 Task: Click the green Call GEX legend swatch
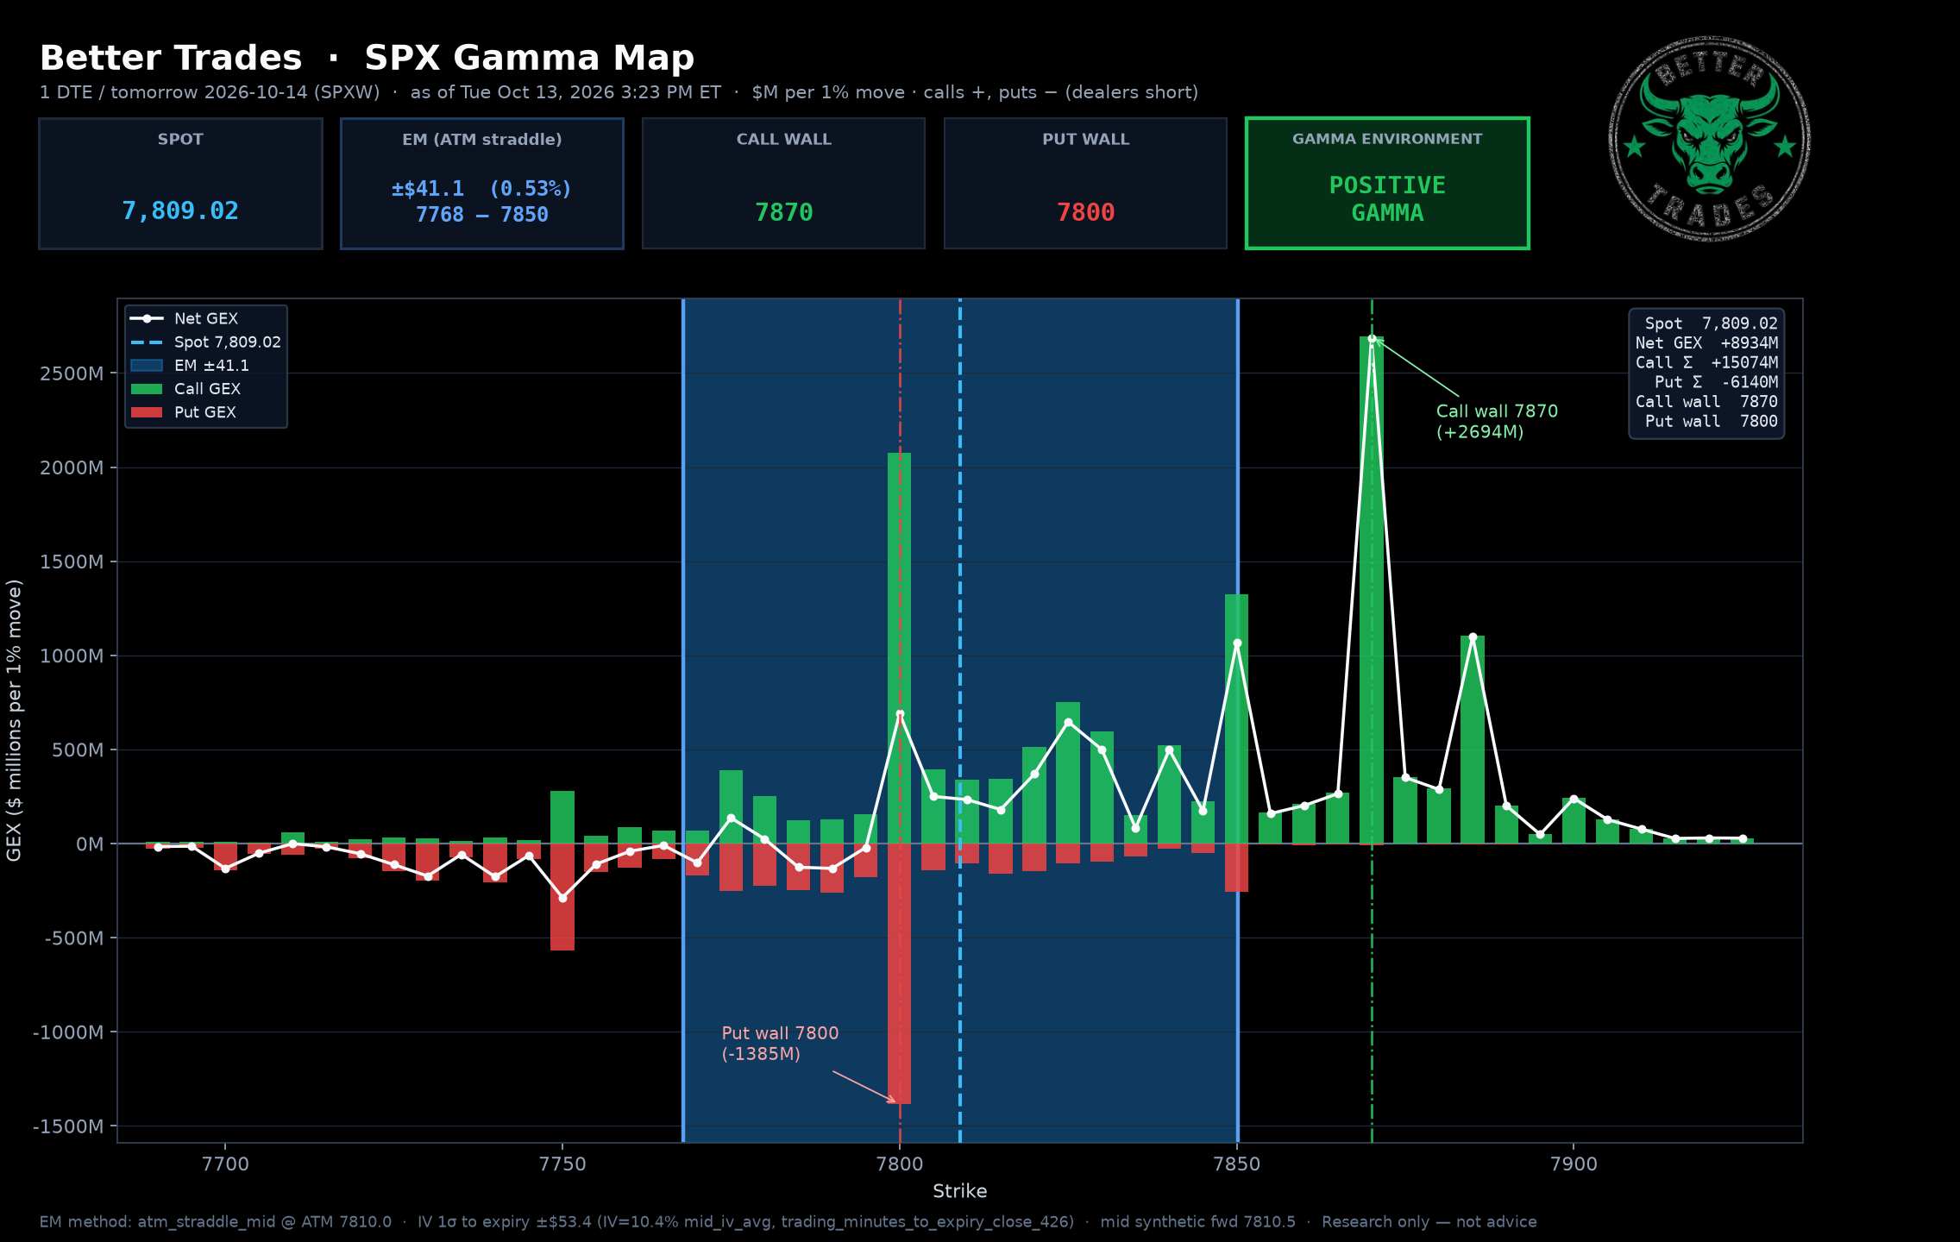pyautogui.click(x=147, y=389)
